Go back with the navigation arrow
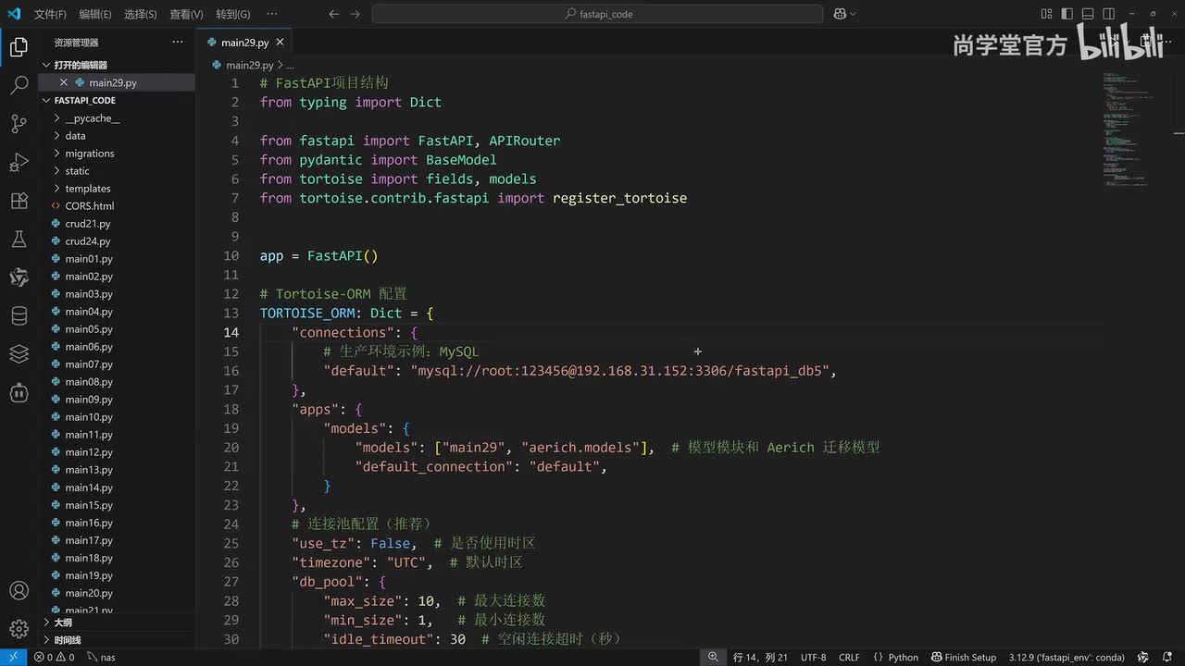The image size is (1185, 666). point(333,14)
